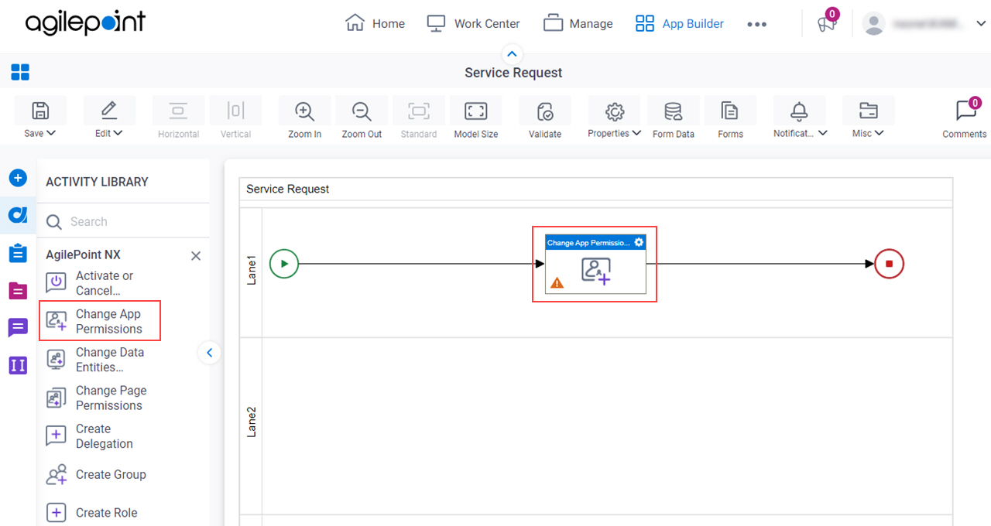Expand the Notifications dropdown arrow

coord(822,133)
